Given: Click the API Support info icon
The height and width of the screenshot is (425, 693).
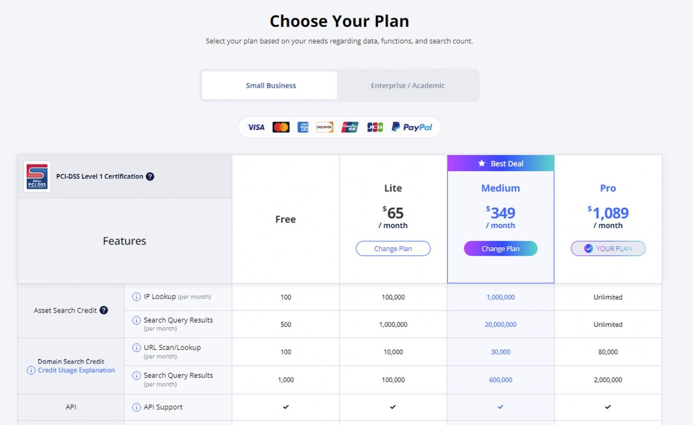Looking at the screenshot, I should [x=136, y=407].
